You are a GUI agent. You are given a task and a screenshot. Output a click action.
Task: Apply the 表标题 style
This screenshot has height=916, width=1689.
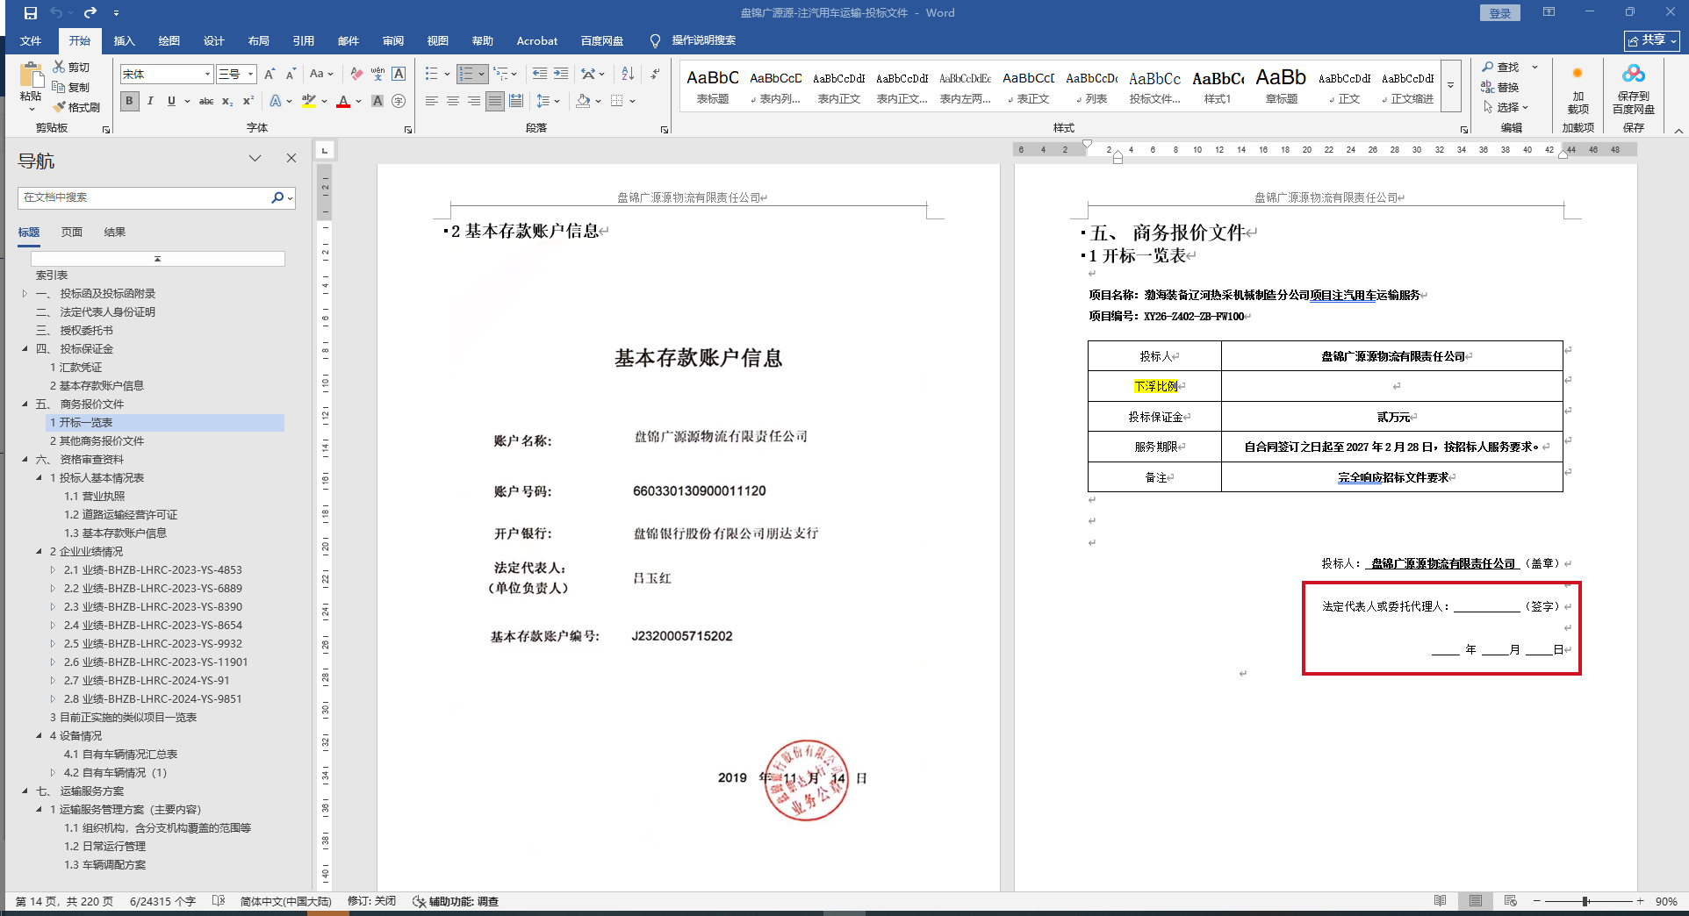coord(713,85)
